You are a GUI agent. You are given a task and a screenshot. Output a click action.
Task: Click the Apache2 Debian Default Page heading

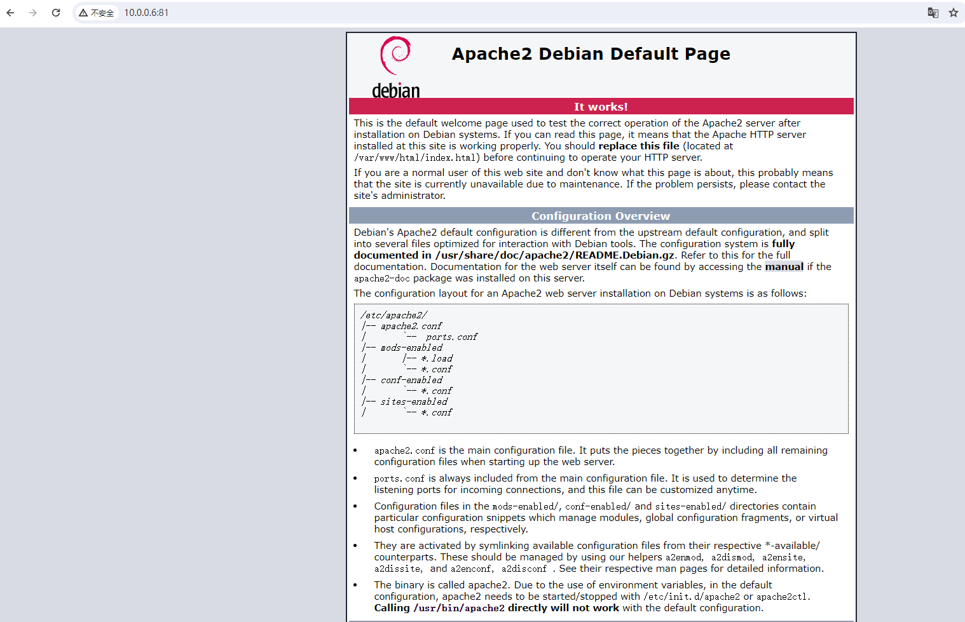point(591,54)
